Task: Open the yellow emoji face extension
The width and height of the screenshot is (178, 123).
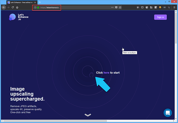Action: point(160,7)
